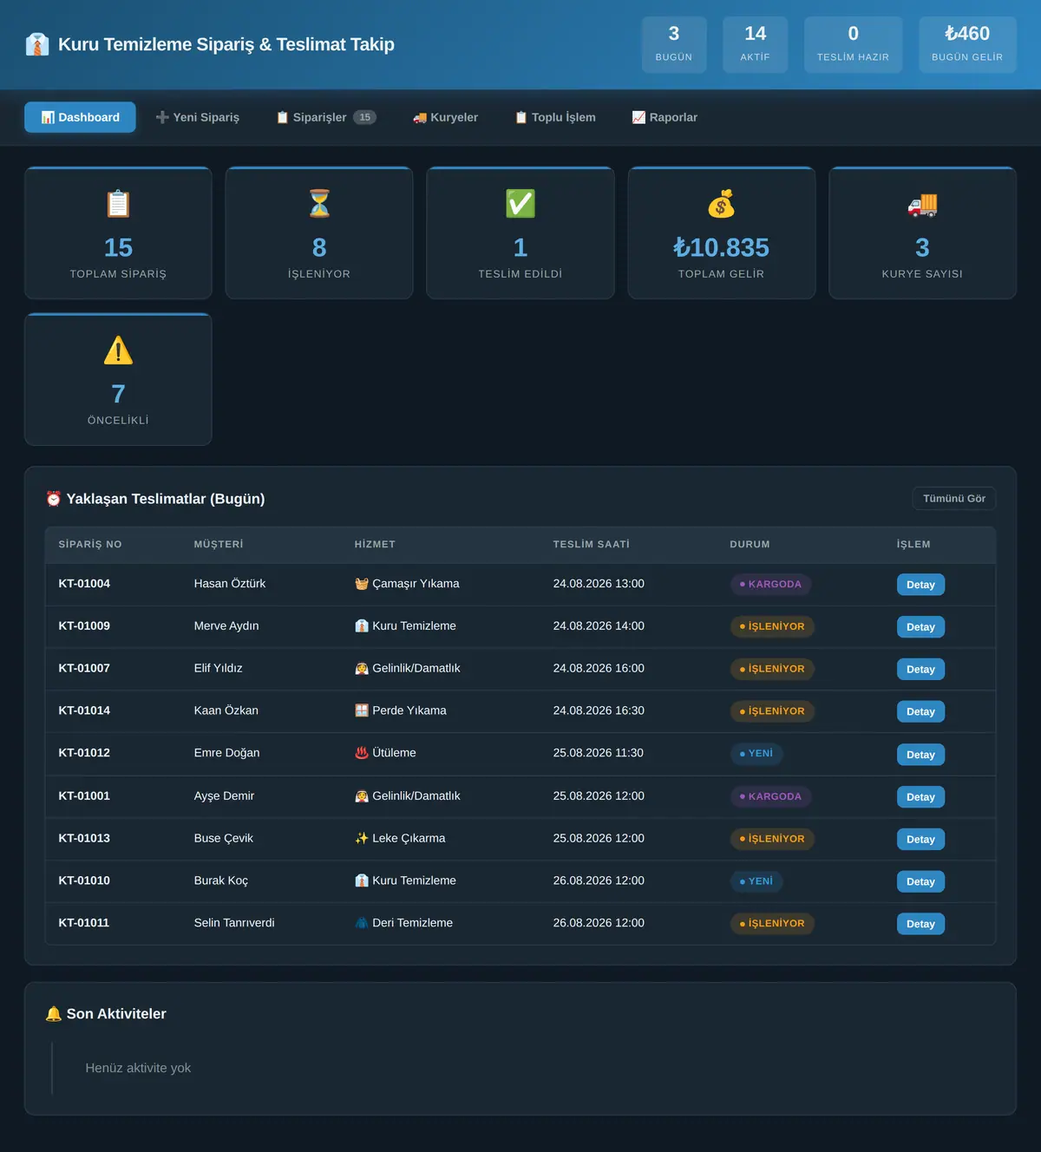Click the steam icon next to Ütüleme
This screenshot has width=1041, height=1152.
tap(362, 753)
